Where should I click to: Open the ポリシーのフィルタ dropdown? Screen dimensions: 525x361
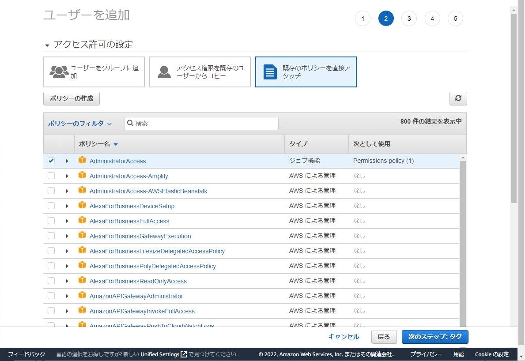pyautogui.click(x=79, y=124)
